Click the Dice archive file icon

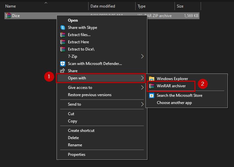pos(8,15)
